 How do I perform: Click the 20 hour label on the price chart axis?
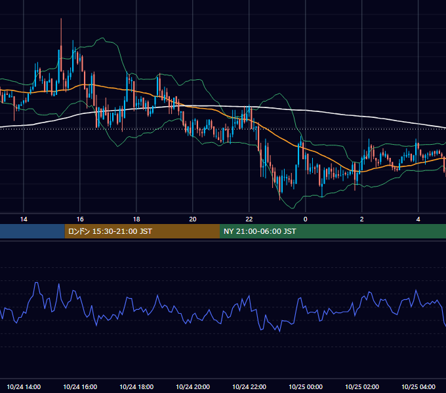click(193, 219)
